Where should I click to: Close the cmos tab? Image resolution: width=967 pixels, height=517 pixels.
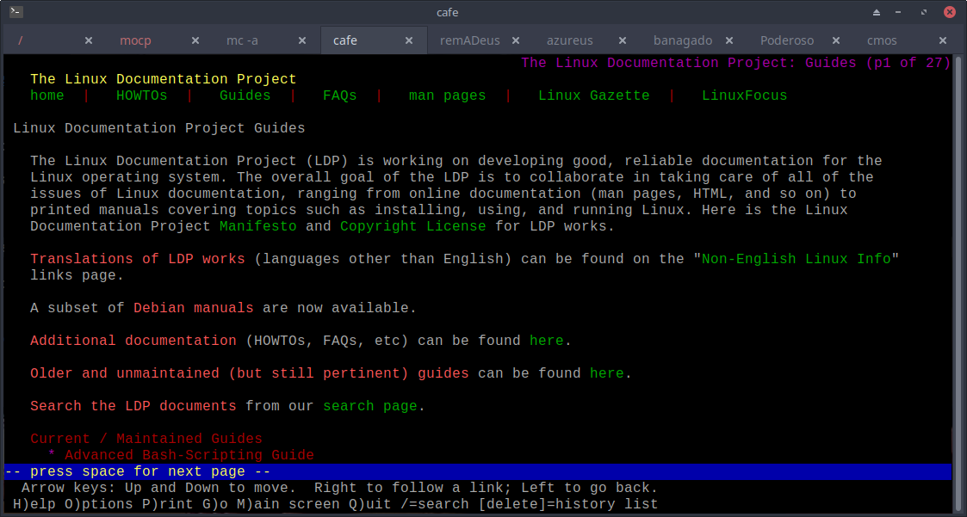942,40
